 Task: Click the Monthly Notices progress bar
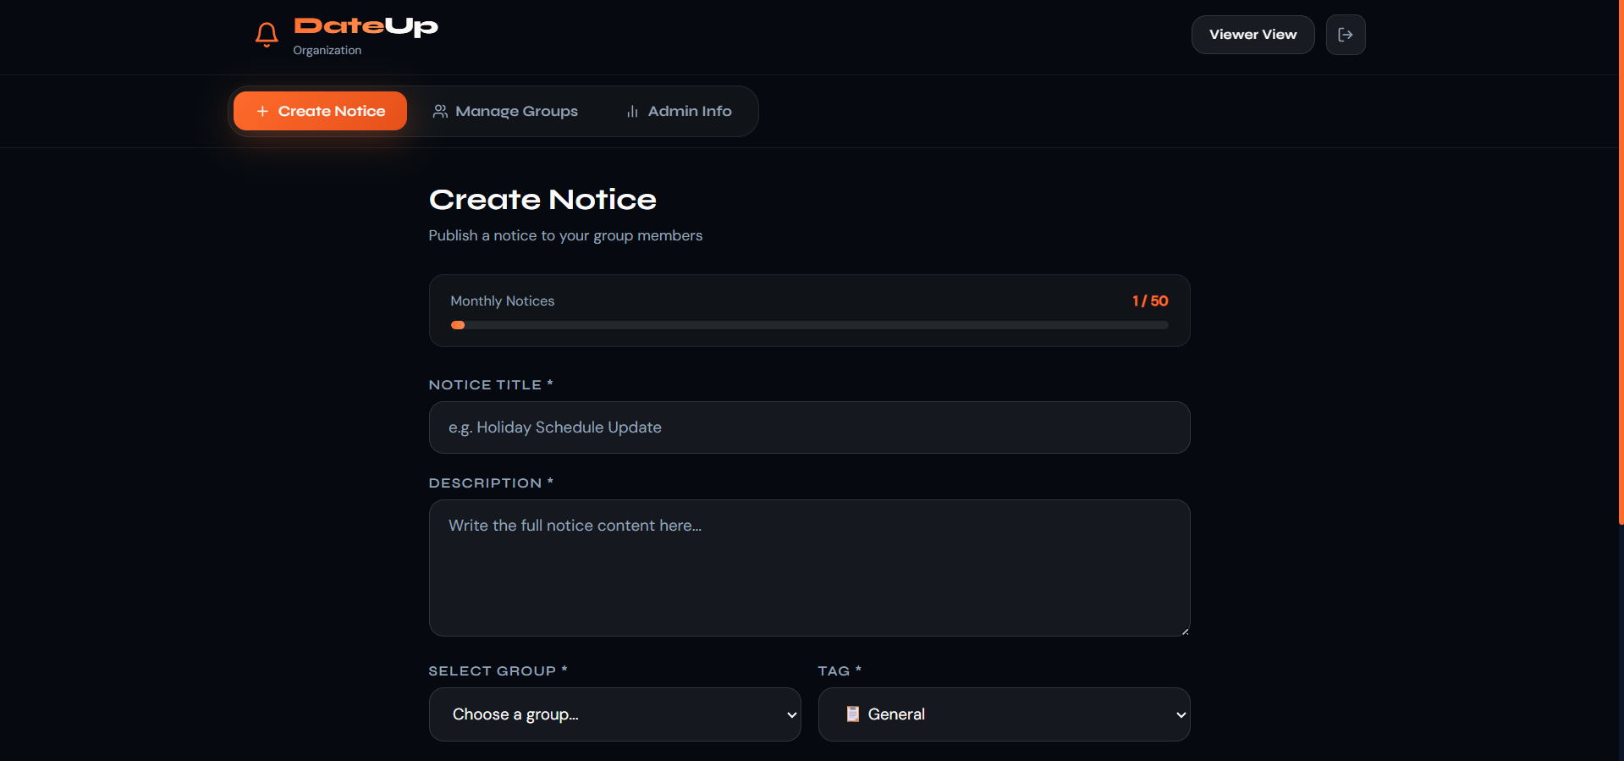(809, 325)
